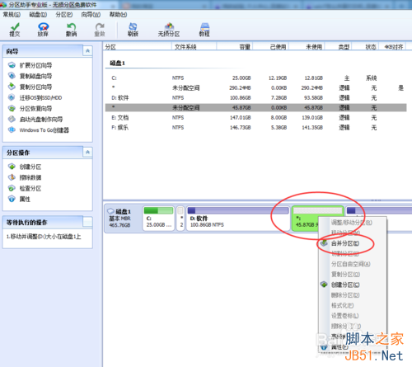Click 检查分区 in the 分区操作 panel
Viewport: 412px width, 367px height.
[x=30, y=189]
